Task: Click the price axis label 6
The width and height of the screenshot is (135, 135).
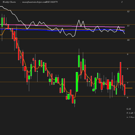Action: tap(127, 97)
